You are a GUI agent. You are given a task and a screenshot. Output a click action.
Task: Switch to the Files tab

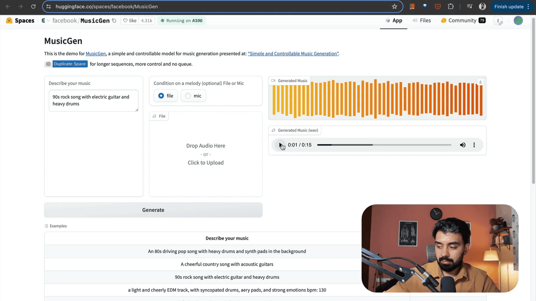422,21
